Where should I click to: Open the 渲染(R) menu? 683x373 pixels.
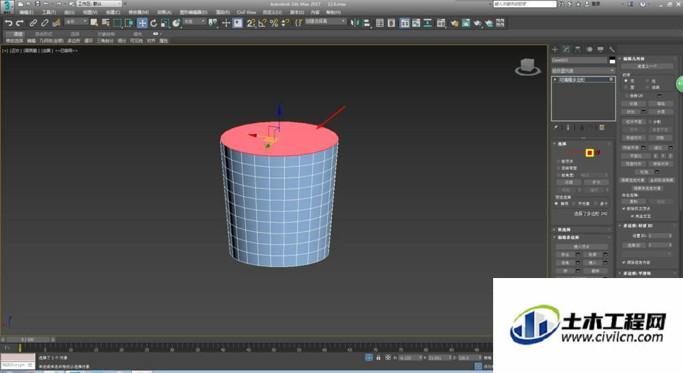point(223,12)
